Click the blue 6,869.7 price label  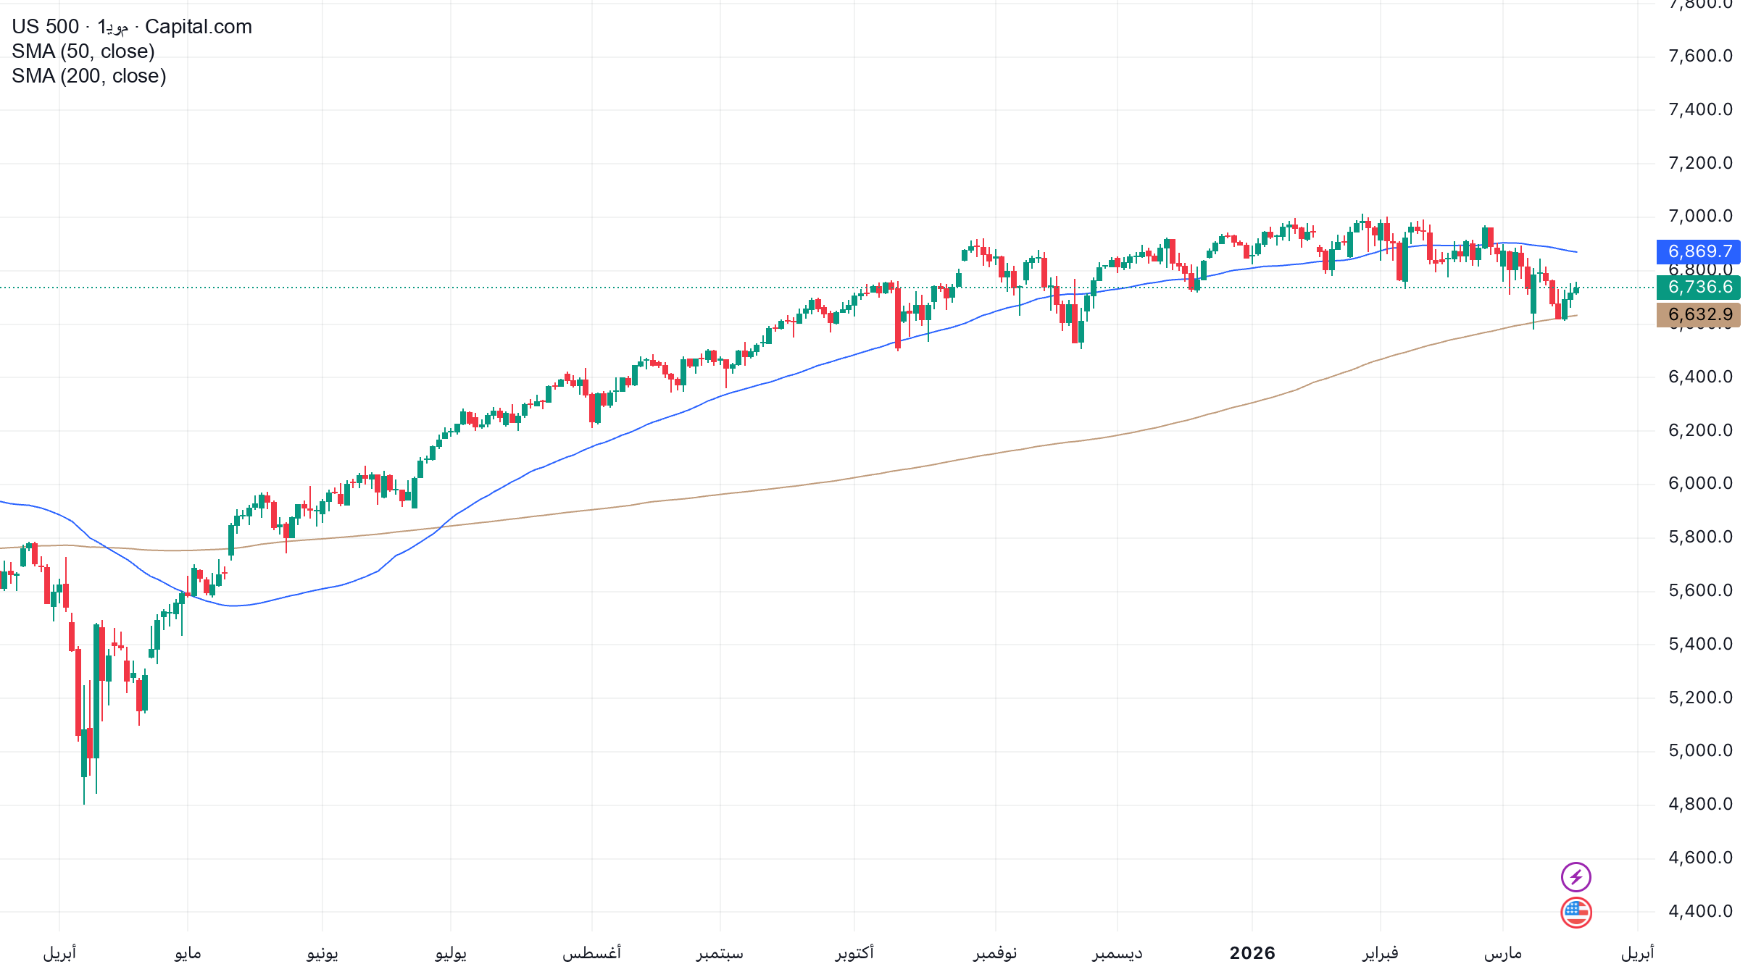coord(1699,251)
